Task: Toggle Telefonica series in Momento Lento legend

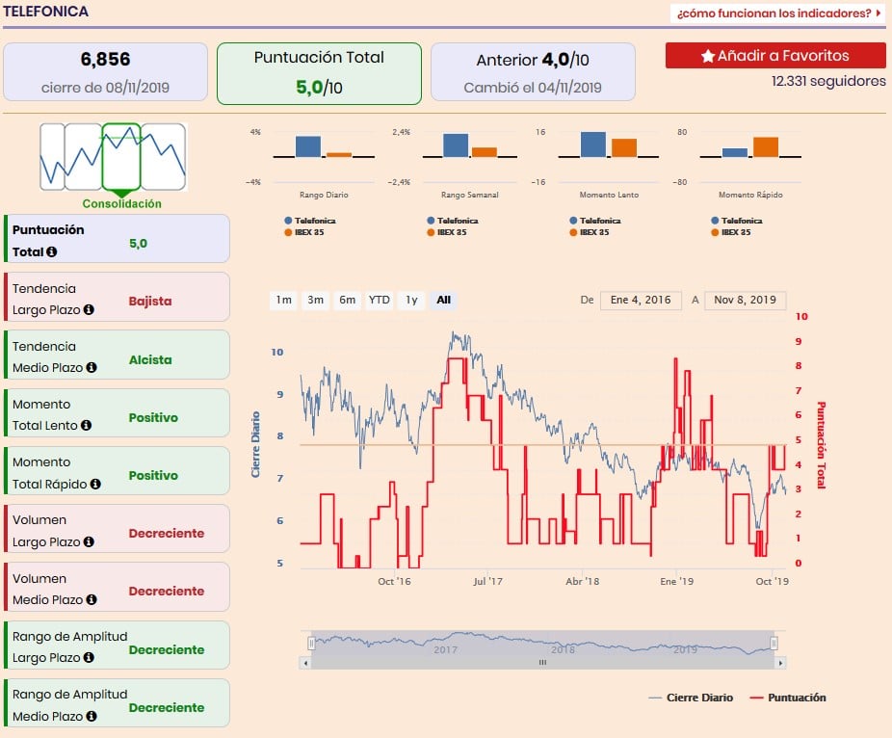Action: pyautogui.click(x=595, y=221)
